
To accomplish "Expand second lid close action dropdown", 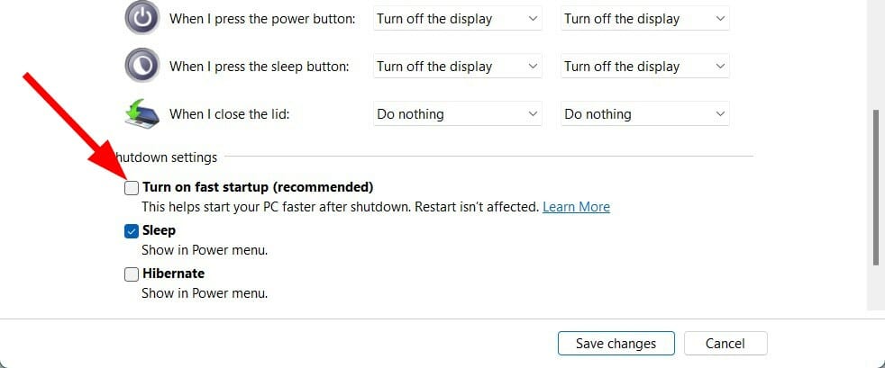I will point(644,114).
